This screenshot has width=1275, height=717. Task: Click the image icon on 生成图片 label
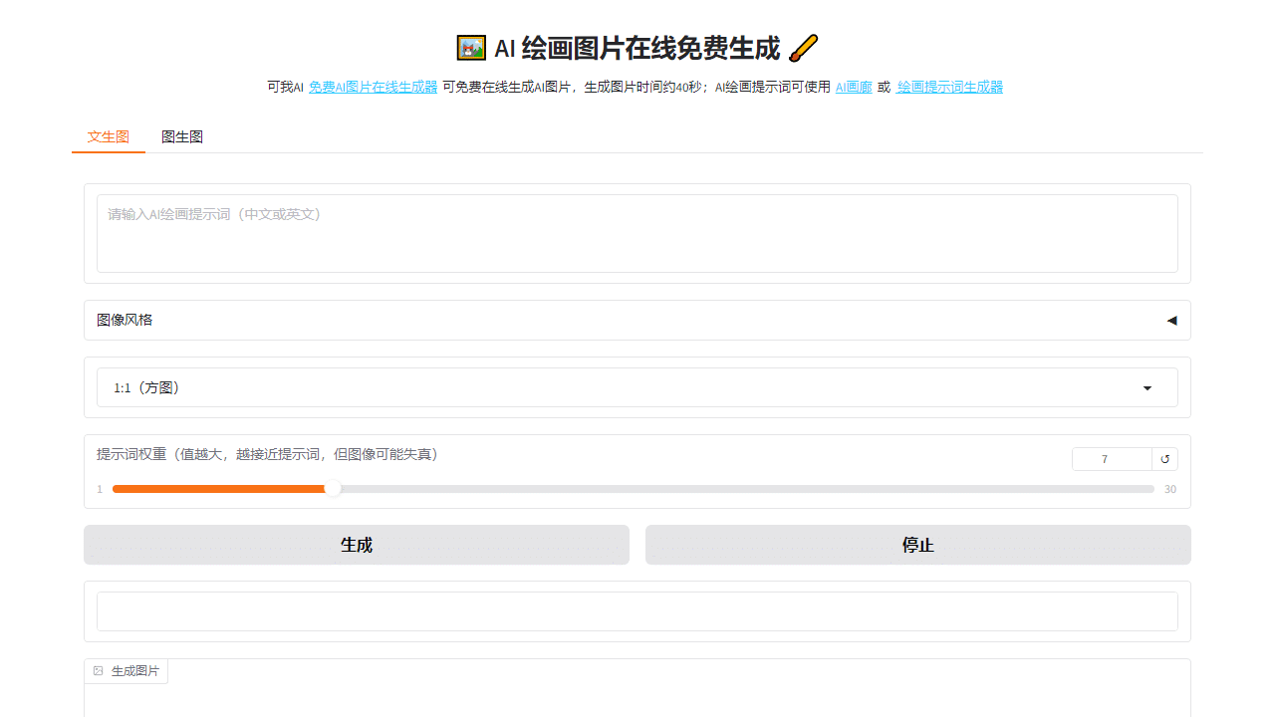[x=99, y=671]
